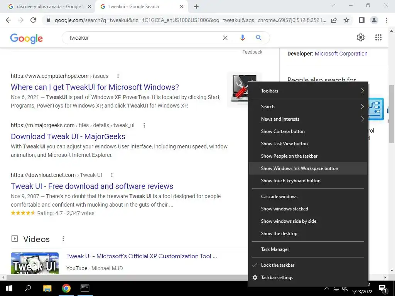Screen dimensions: 395x296
Task: Reload the page with the refresh icon
Action: pyautogui.click(x=33, y=20)
